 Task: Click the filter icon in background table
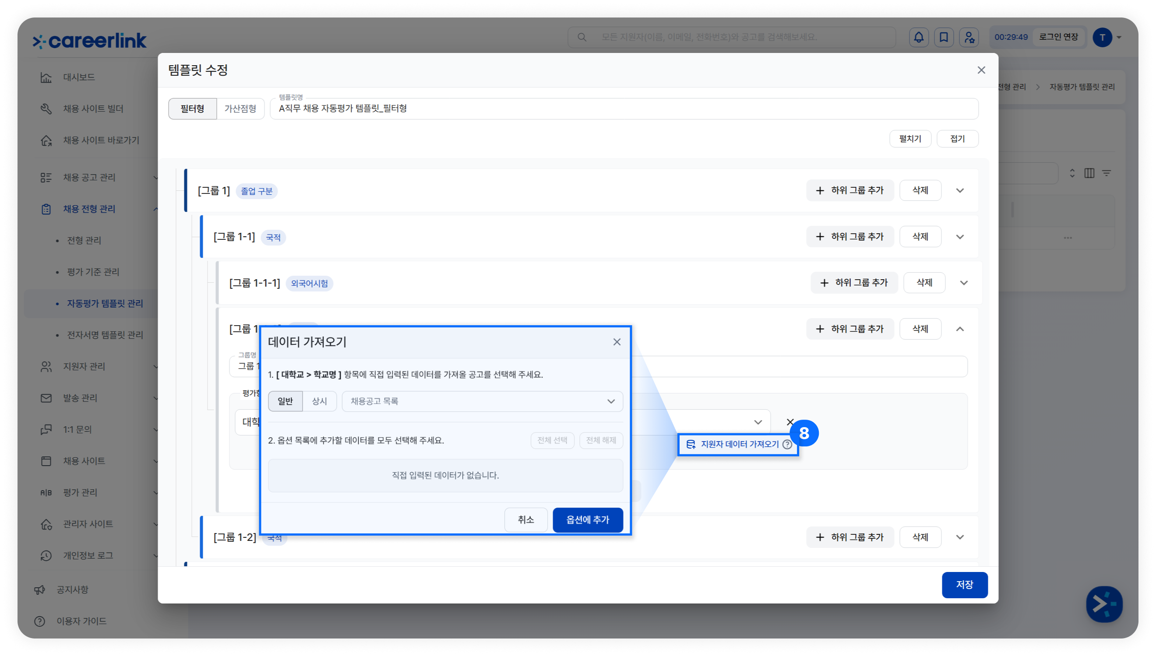click(1107, 173)
